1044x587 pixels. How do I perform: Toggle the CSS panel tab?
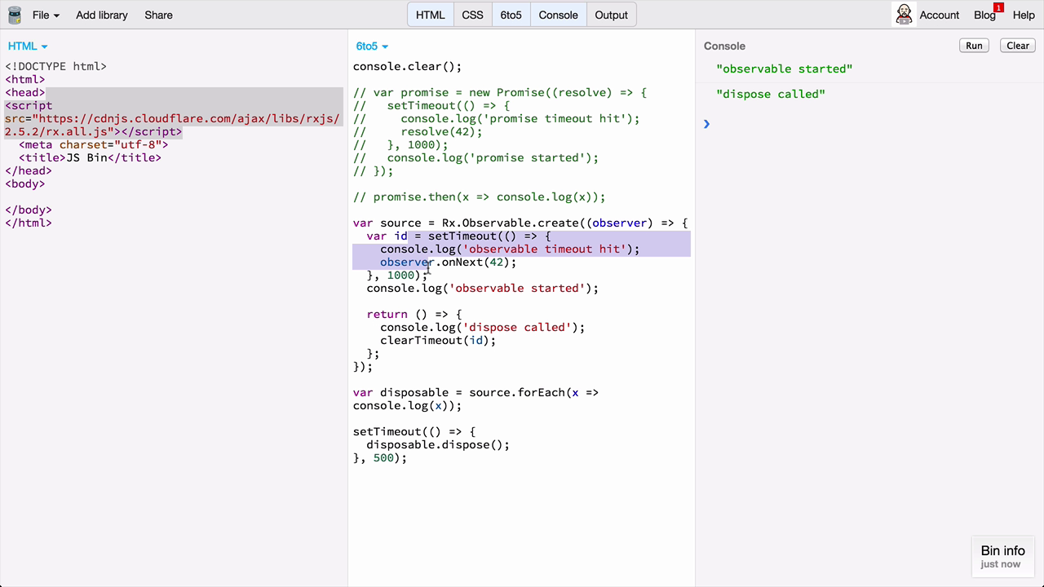[472, 15]
